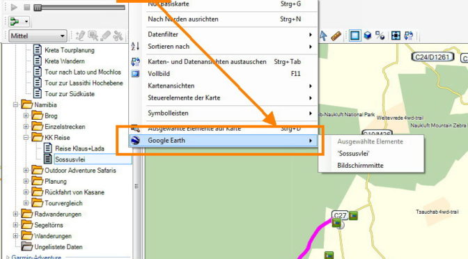This screenshot has width=468, height=259.
Task: Click the Namibia folder icon
Action: click(27, 104)
